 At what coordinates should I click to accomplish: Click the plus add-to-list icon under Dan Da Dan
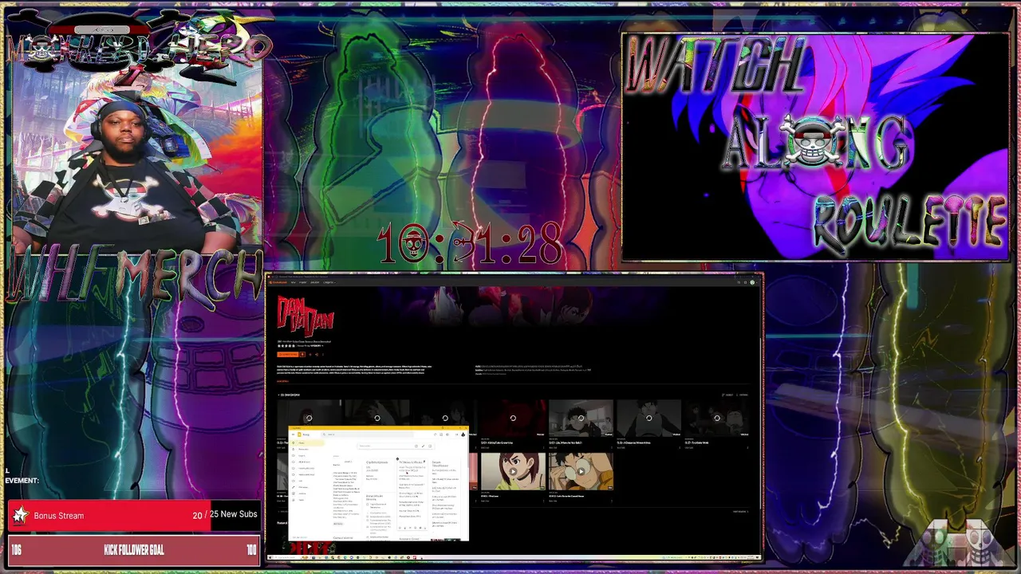point(310,354)
